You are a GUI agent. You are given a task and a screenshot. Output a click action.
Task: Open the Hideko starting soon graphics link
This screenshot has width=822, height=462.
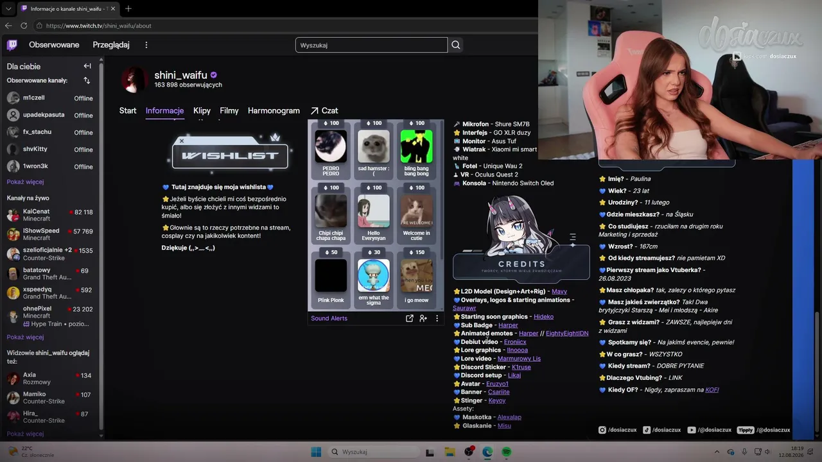click(543, 316)
